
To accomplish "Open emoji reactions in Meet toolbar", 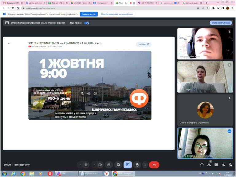I will (118, 165).
